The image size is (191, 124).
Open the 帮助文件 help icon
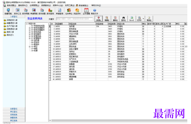(x=95, y=11)
